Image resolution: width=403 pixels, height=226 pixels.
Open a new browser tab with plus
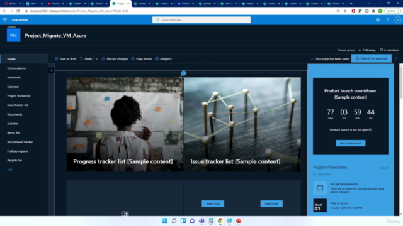351,4
